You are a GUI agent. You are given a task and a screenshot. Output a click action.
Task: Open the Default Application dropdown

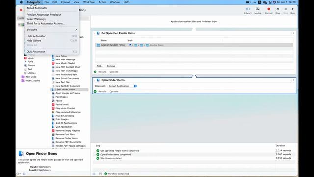coord(122,86)
